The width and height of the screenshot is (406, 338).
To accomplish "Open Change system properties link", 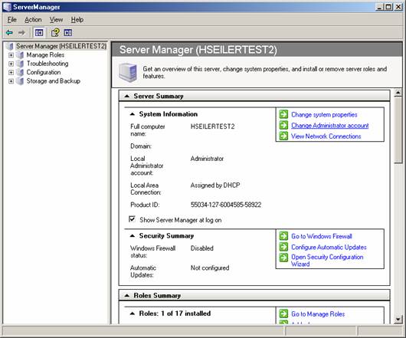I will tap(324, 114).
